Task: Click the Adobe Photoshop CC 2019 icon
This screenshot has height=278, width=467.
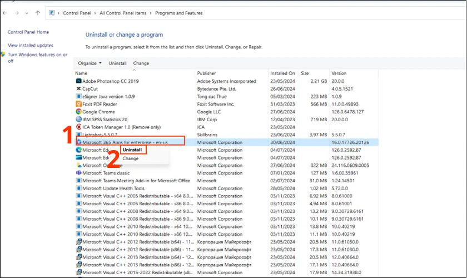Action: [78, 81]
